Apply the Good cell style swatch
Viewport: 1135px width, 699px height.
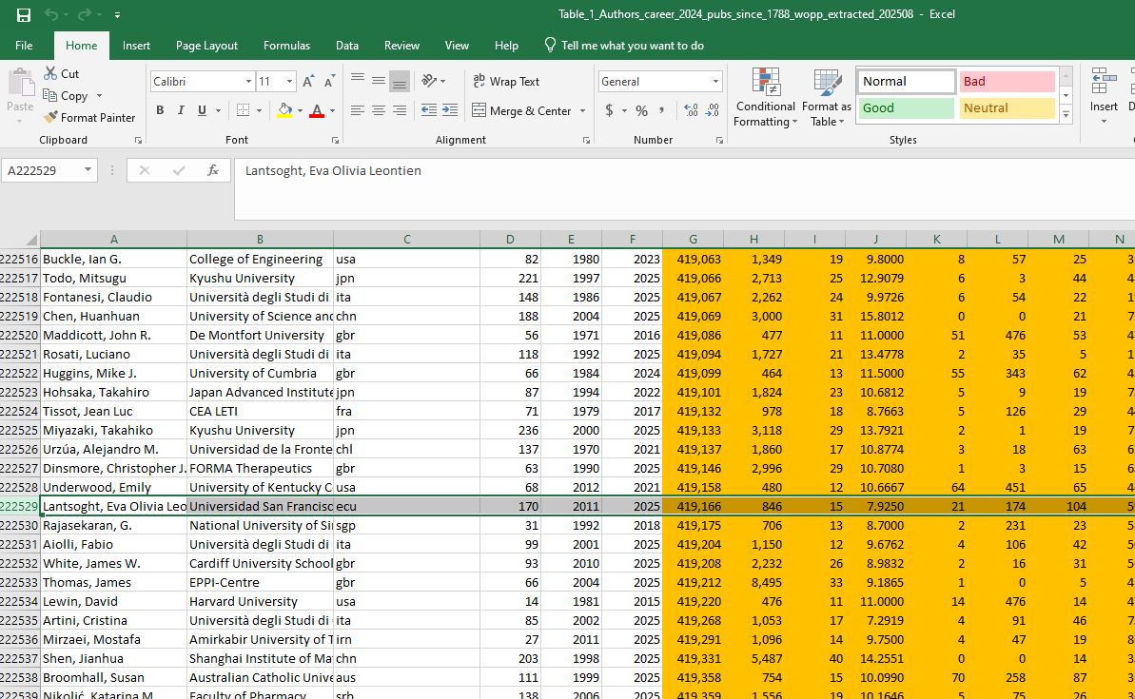(x=907, y=108)
